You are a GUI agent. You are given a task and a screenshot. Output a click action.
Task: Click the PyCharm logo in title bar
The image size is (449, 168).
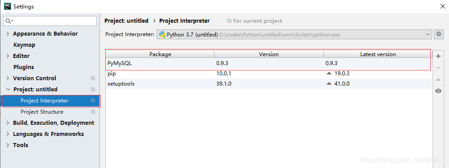pyautogui.click(x=8, y=6)
